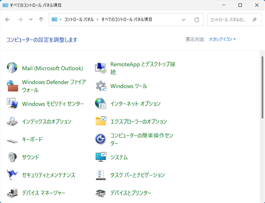
Task: Close the Control Panel window
Action: coord(257,5)
